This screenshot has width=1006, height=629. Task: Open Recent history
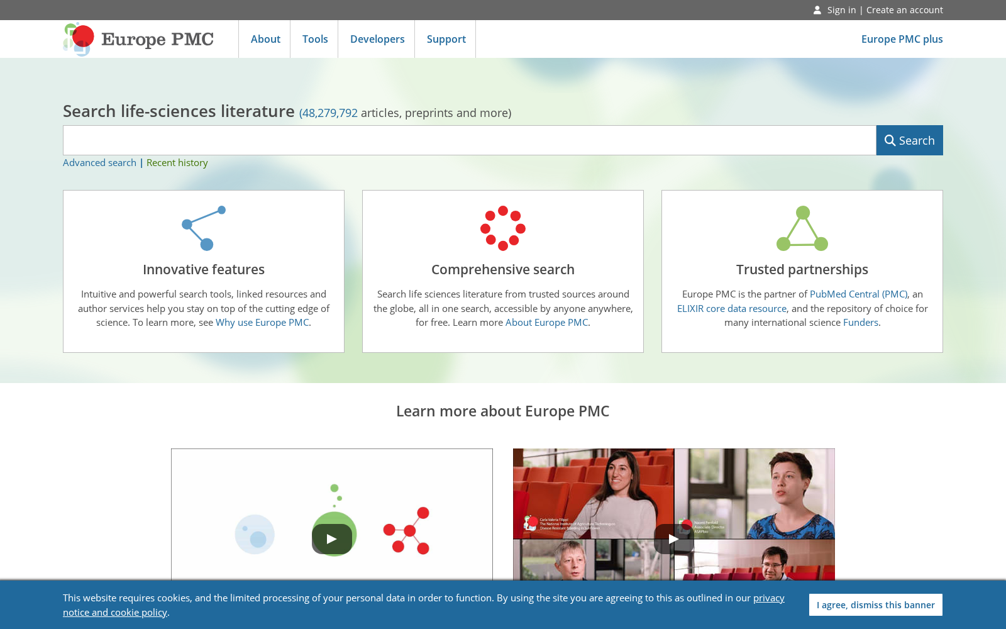pyautogui.click(x=177, y=162)
